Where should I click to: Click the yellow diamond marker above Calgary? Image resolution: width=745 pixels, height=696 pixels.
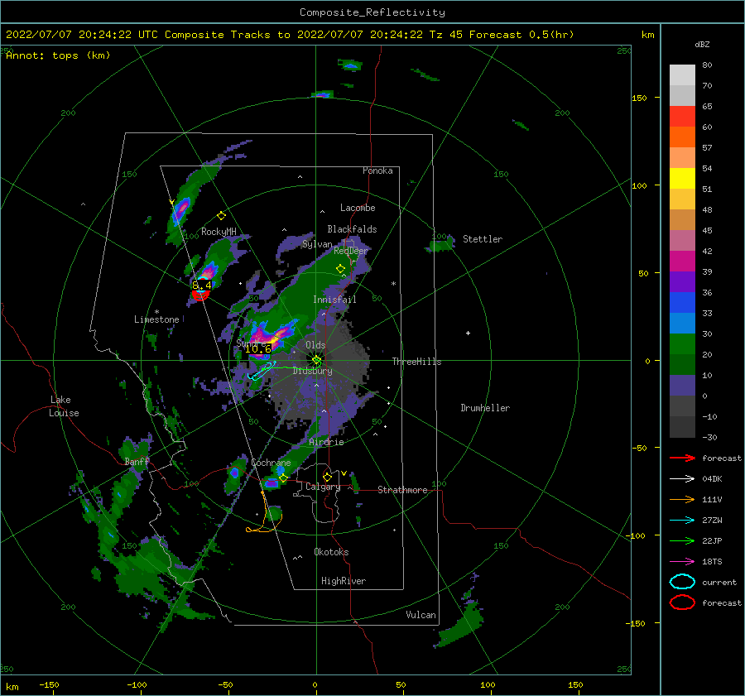point(327,477)
